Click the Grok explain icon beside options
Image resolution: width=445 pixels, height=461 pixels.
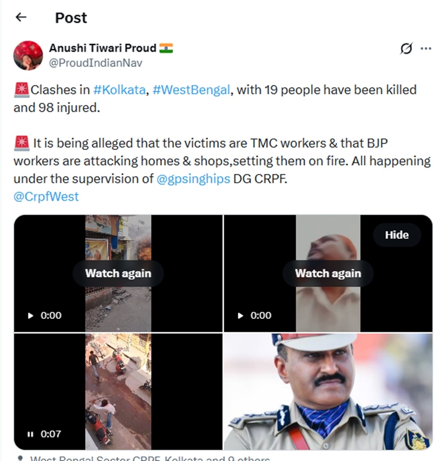click(406, 49)
